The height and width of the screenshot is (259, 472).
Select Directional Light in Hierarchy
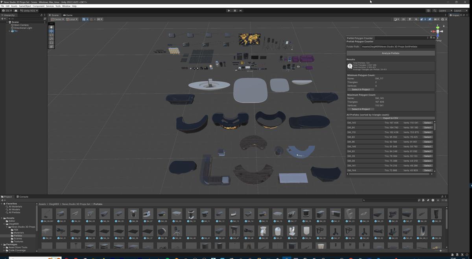[x=23, y=28]
